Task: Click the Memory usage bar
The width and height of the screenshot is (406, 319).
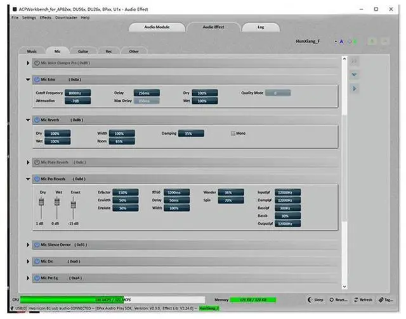Action: 253,299
